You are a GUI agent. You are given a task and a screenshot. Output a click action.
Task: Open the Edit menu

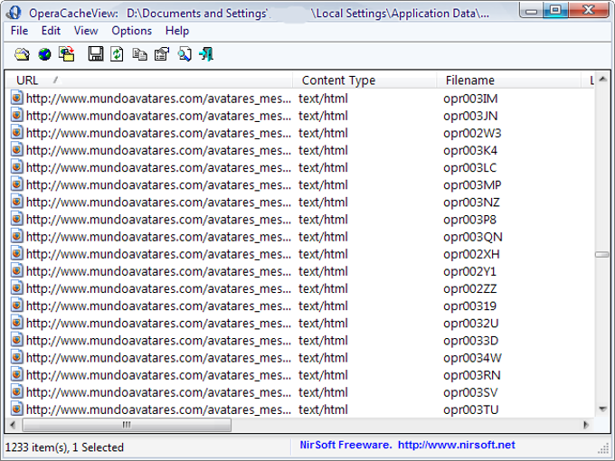click(51, 31)
